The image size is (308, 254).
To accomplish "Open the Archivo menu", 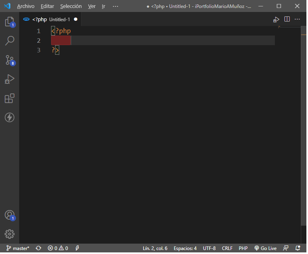I will [x=26, y=6].
